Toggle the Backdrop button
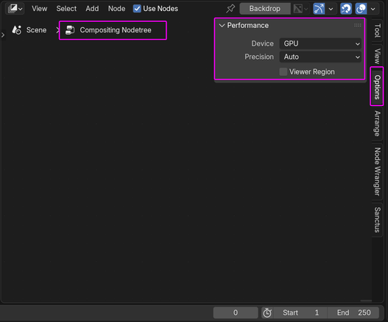The image size is (388, 322). [x=265, y=9]
